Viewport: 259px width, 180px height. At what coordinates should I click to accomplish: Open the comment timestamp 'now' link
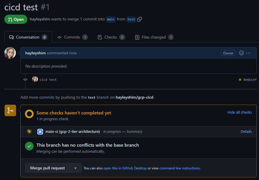pos(73,53)
